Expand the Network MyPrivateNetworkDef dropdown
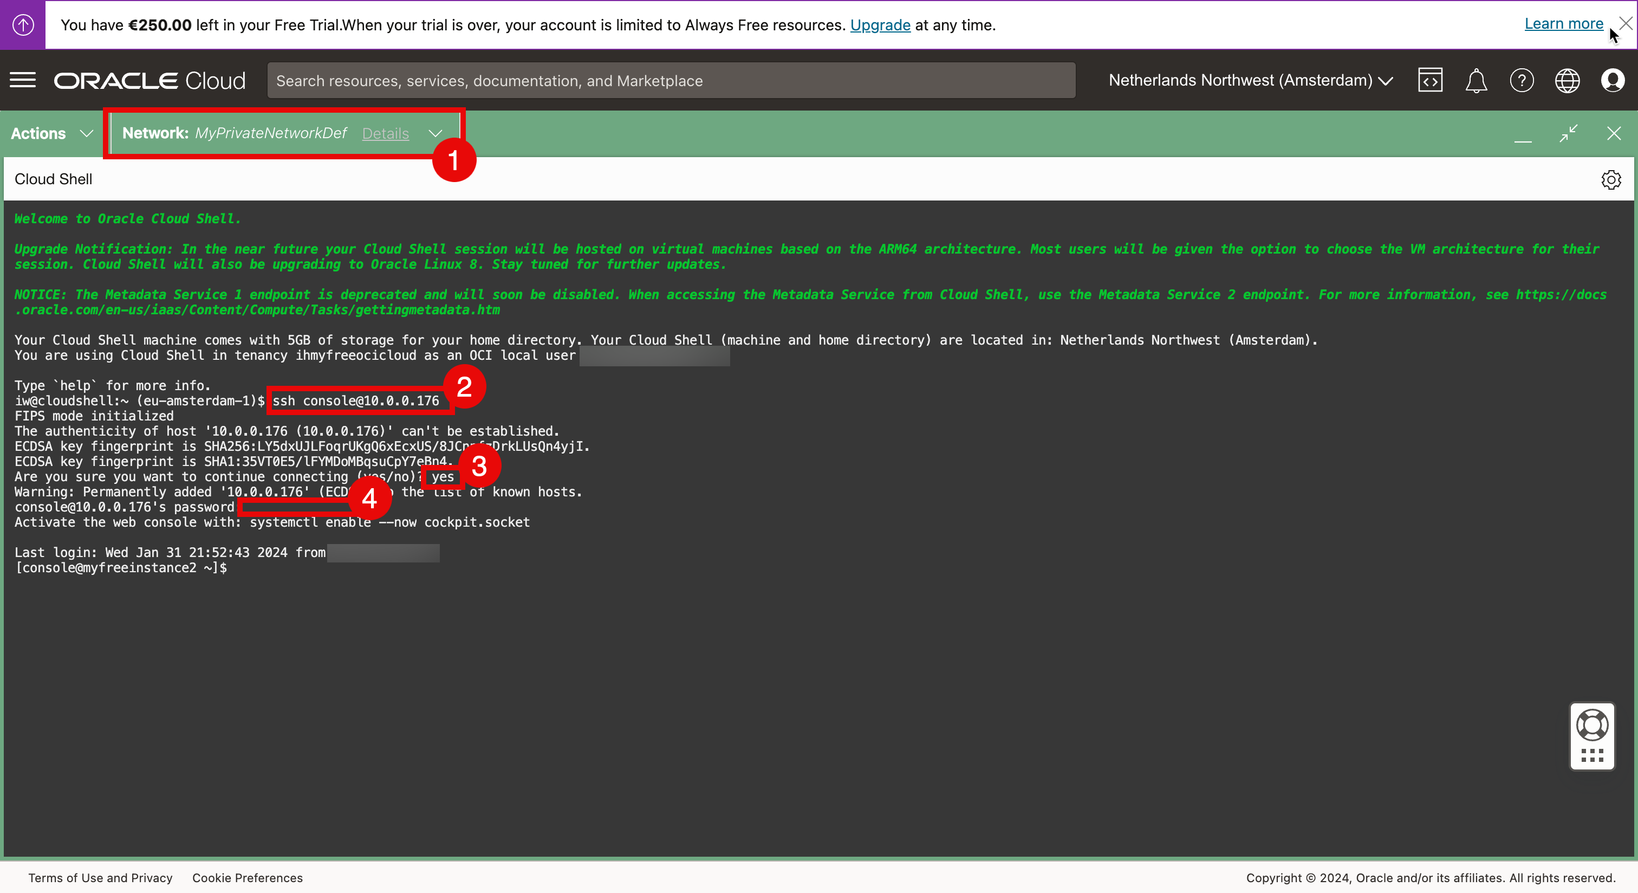 pyautogui.click(x=435, y=133)
